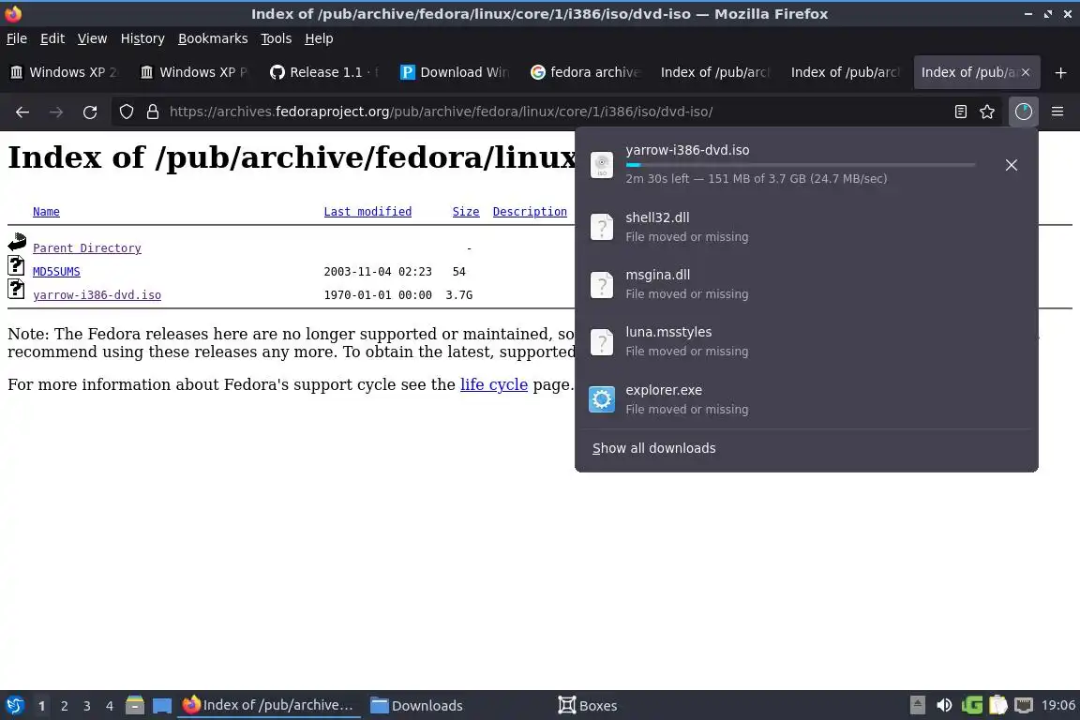Click the unknown-file icon beside MD5SUMS

(x=16, y=265)
